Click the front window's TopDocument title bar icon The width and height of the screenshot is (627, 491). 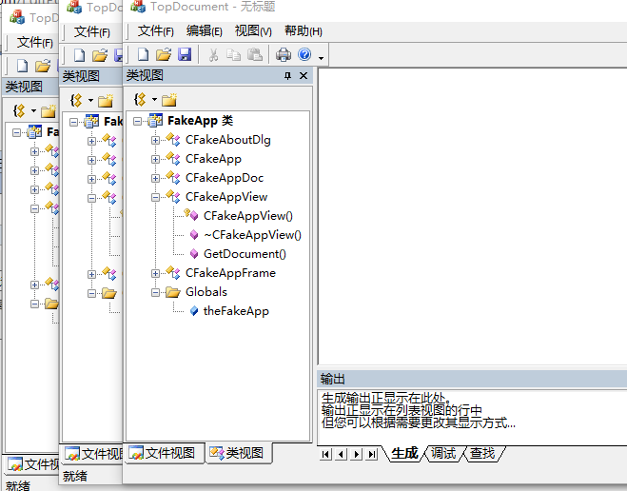pyautogui.click(x=138, y=6)
